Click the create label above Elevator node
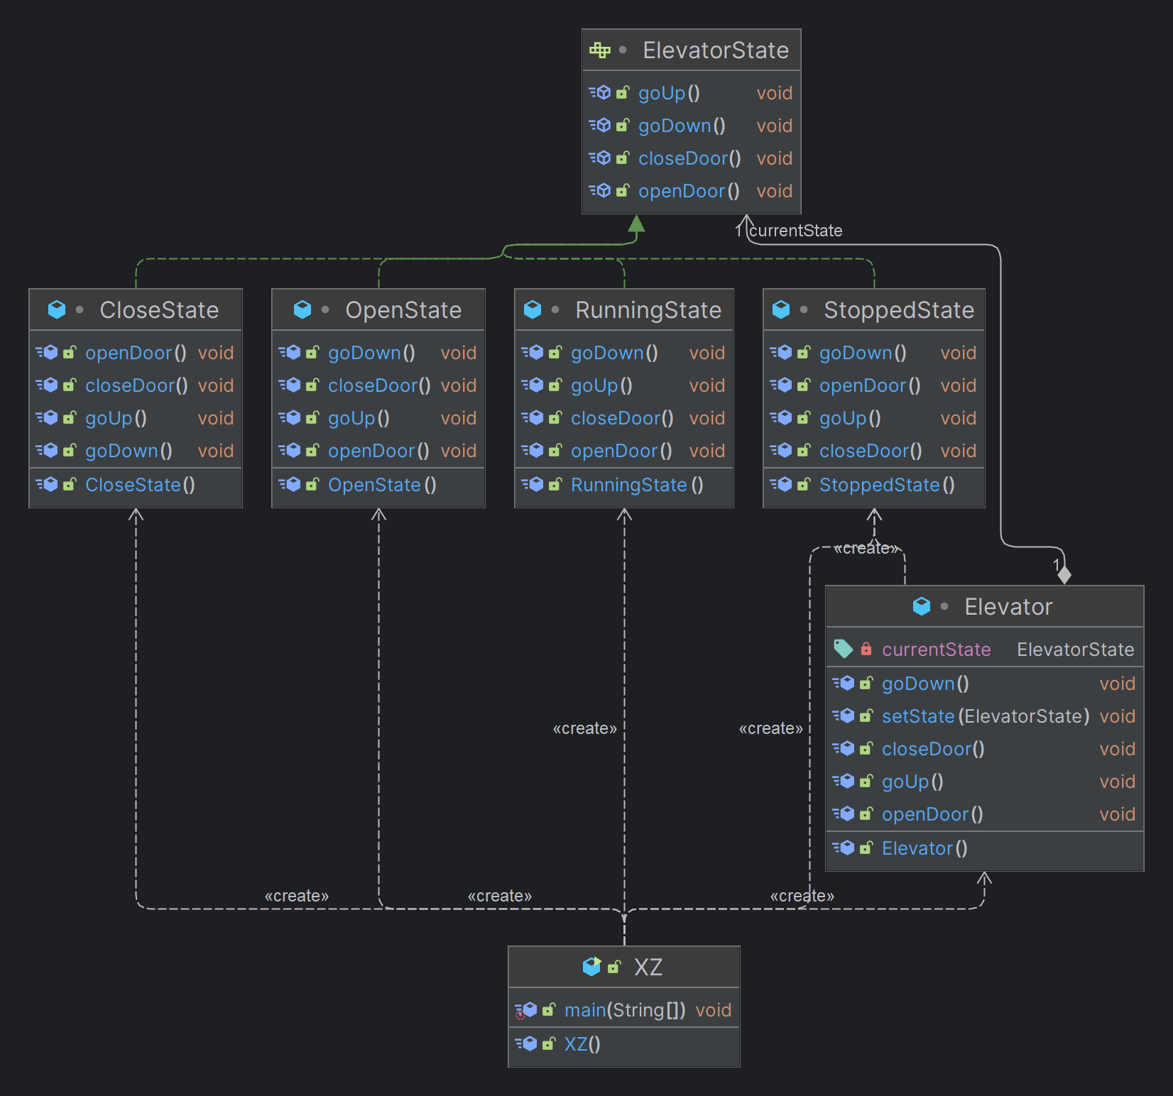This screenshot has width=1173, height=1096. (x=866, y=548)
